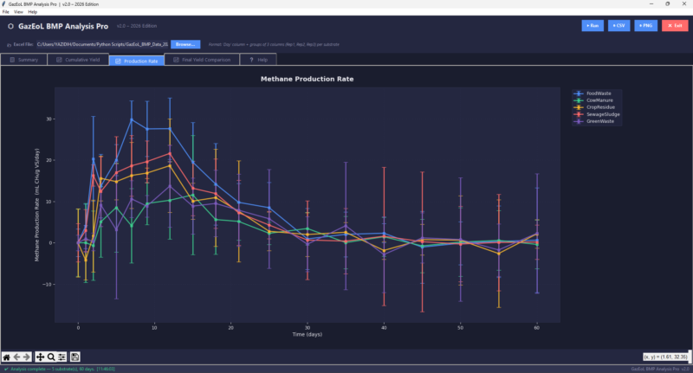Go forward to the next plot view
The image size is (693, 373).
tap(28, 357)
